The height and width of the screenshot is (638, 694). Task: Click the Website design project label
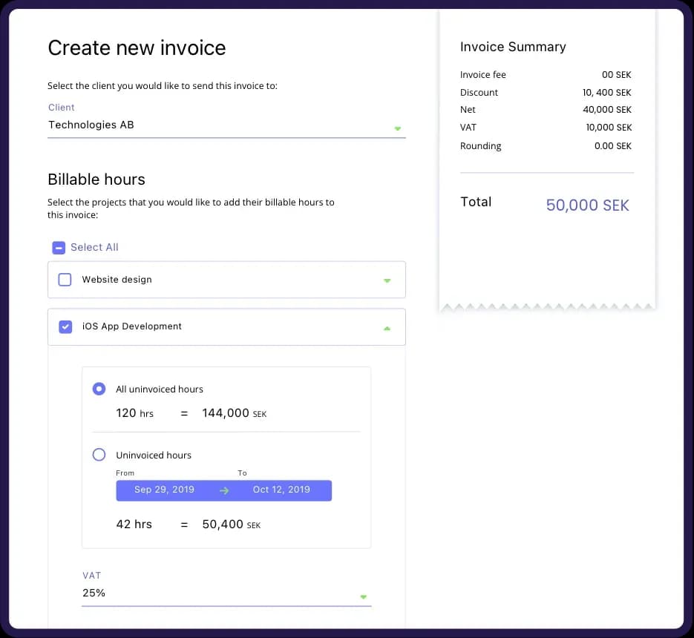(117, 280)
